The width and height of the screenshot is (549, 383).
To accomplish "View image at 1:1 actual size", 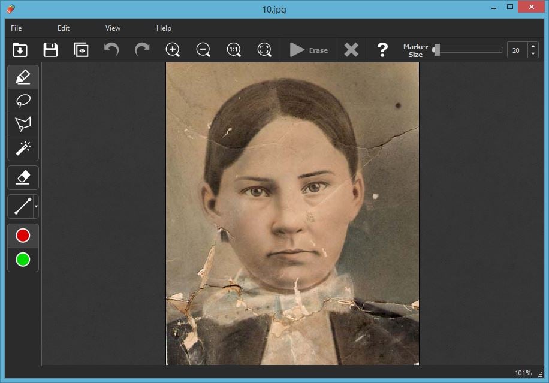I will point(234,50).
